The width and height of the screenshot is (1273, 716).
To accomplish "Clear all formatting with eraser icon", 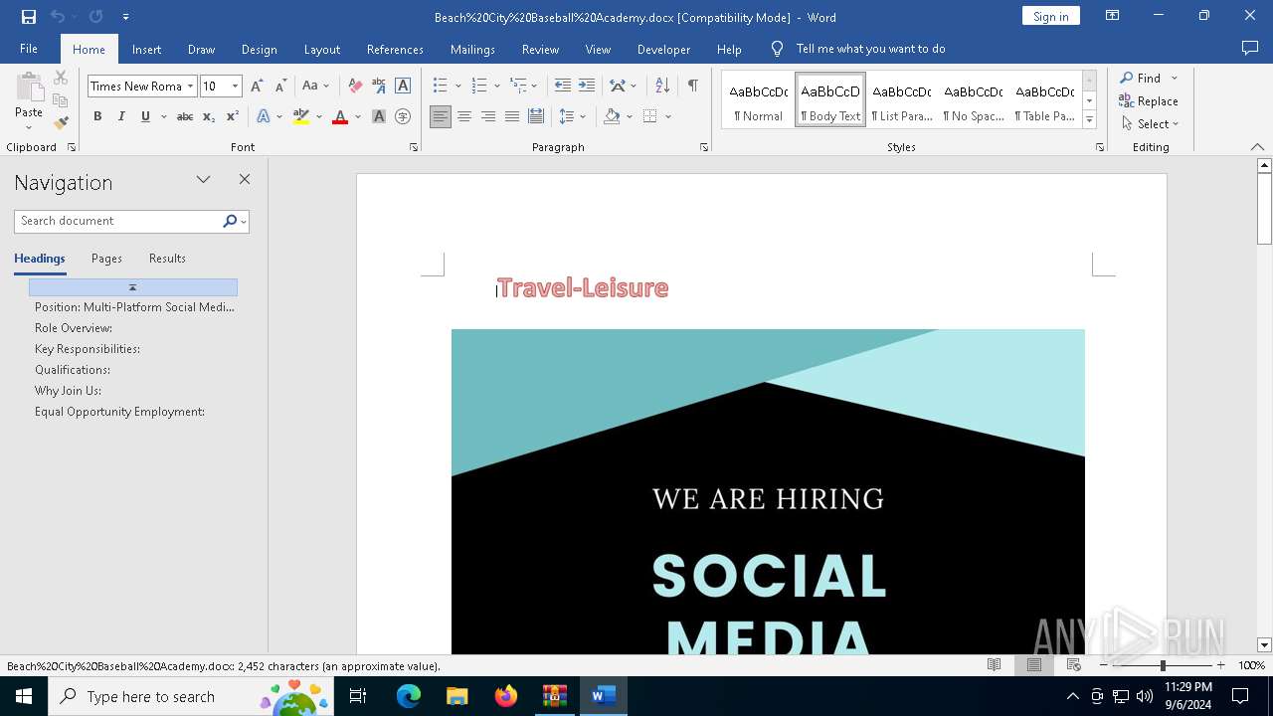I will click(355, 87).
